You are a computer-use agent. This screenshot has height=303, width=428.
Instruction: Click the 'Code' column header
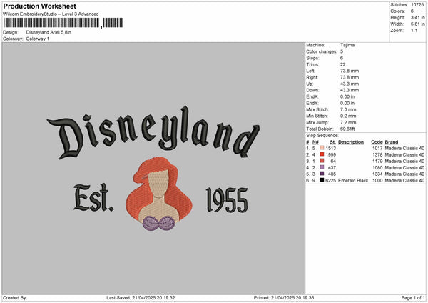tap(377, 142)
